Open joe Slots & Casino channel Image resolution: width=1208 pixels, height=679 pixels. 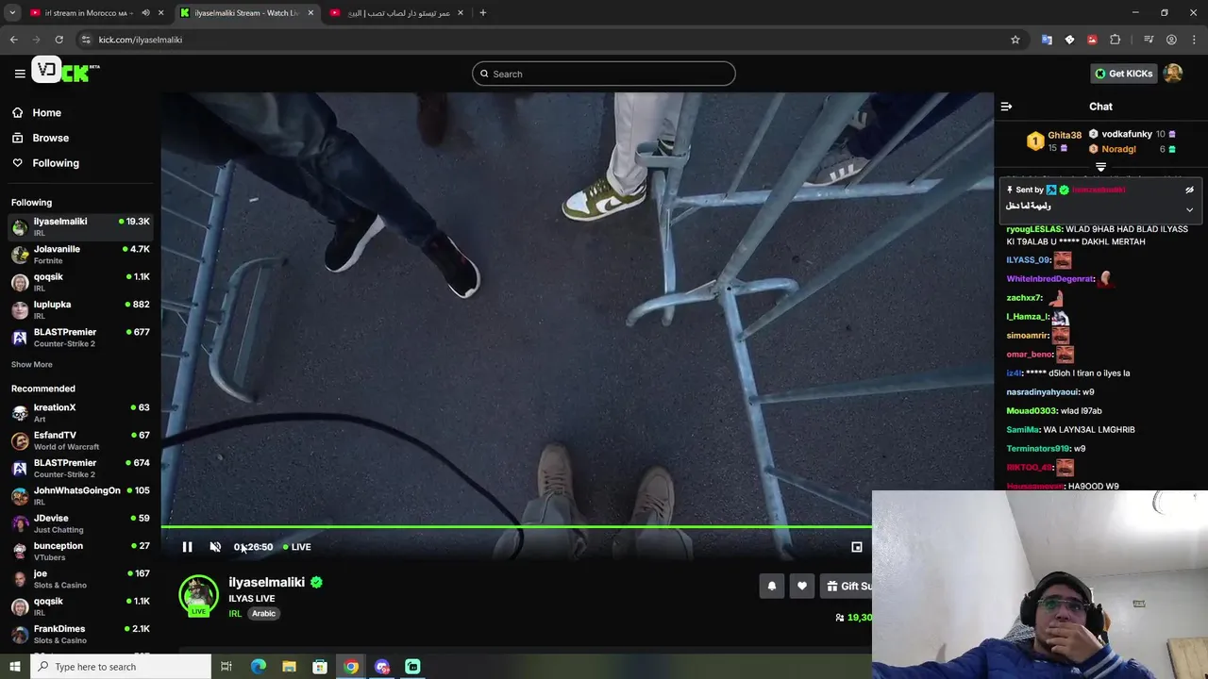click(x=80, y=578)
